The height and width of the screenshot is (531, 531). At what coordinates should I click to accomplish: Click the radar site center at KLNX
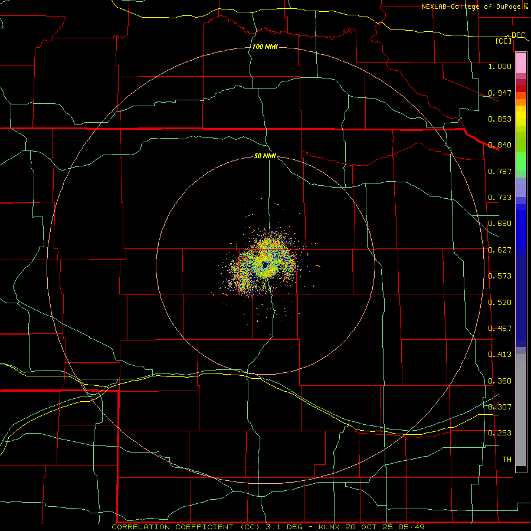[265, 265]
